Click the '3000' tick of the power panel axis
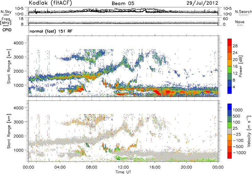 point(18,57)
